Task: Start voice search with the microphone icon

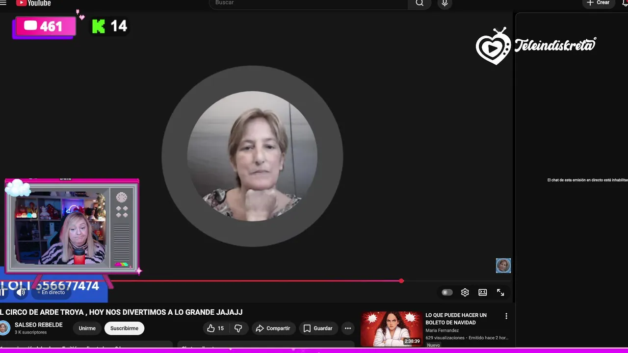Action: click(445, 3)
